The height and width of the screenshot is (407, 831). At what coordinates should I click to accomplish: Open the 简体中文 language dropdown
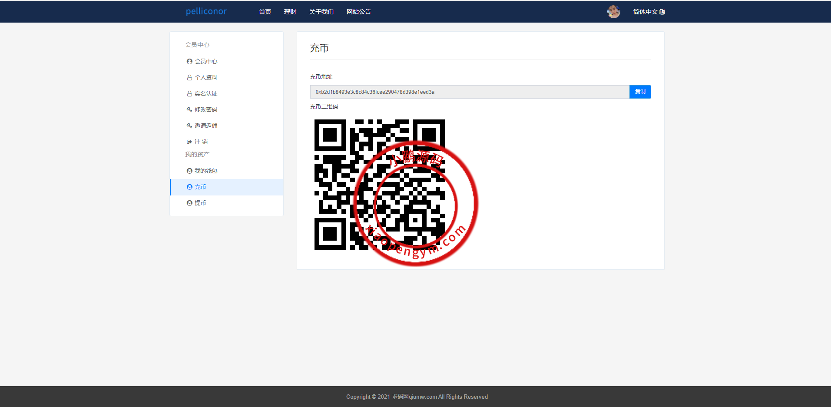coord(649,12)
